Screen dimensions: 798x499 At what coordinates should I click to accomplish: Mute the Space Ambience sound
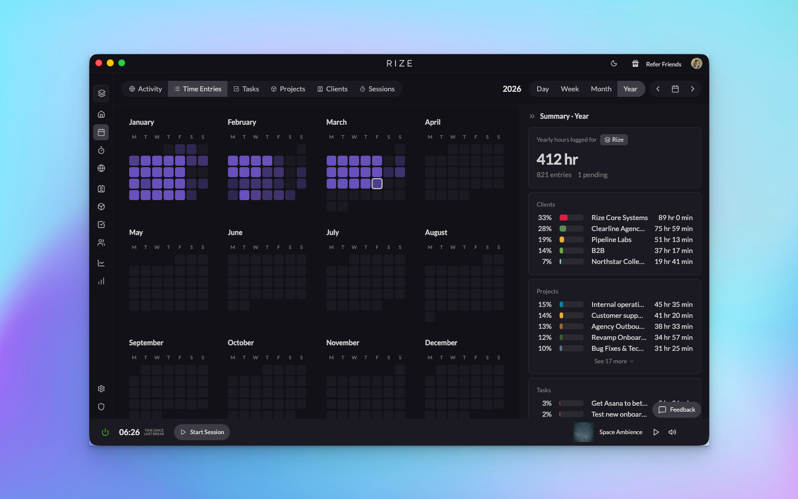tap(672, 432)
